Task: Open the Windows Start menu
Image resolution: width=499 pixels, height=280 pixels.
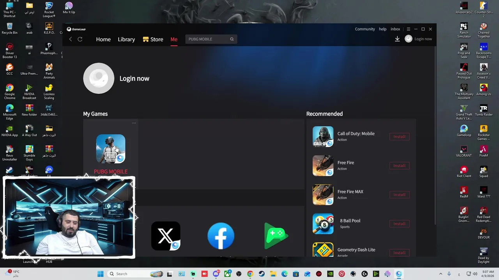Action: [100, 274]
